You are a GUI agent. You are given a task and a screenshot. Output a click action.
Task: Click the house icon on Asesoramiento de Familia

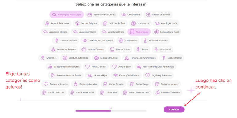pos(52,75)
